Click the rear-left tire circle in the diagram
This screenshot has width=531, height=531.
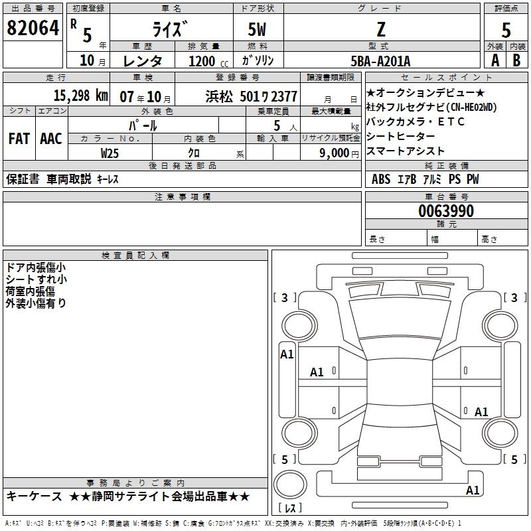pos(299,433)
